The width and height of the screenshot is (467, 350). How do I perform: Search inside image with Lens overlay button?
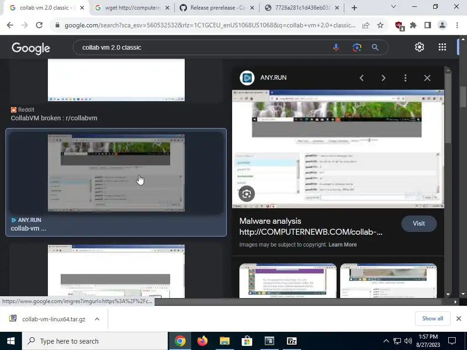[x=247, y=194]
